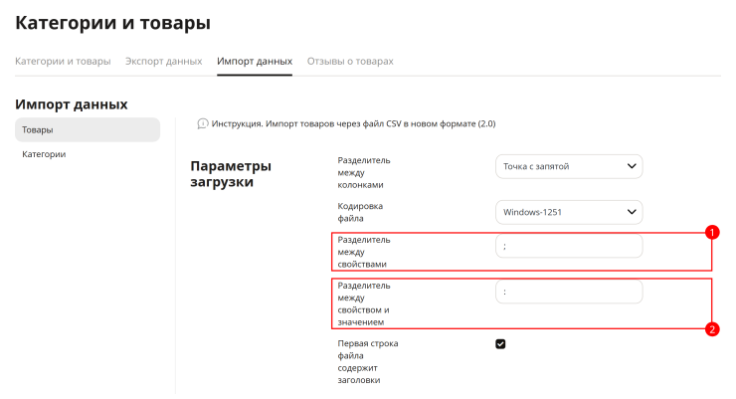
Task: Select the 'Импорт данных' tab
Action: tap(255, 61)
